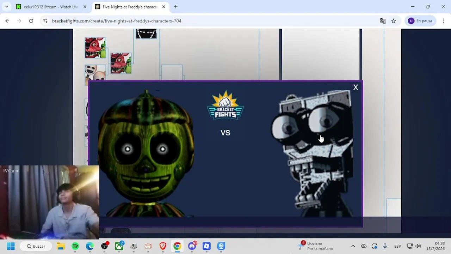Screen dimensions: 451x254
Task: Open site information icon in address bar
Action: [x=45, y=21]
